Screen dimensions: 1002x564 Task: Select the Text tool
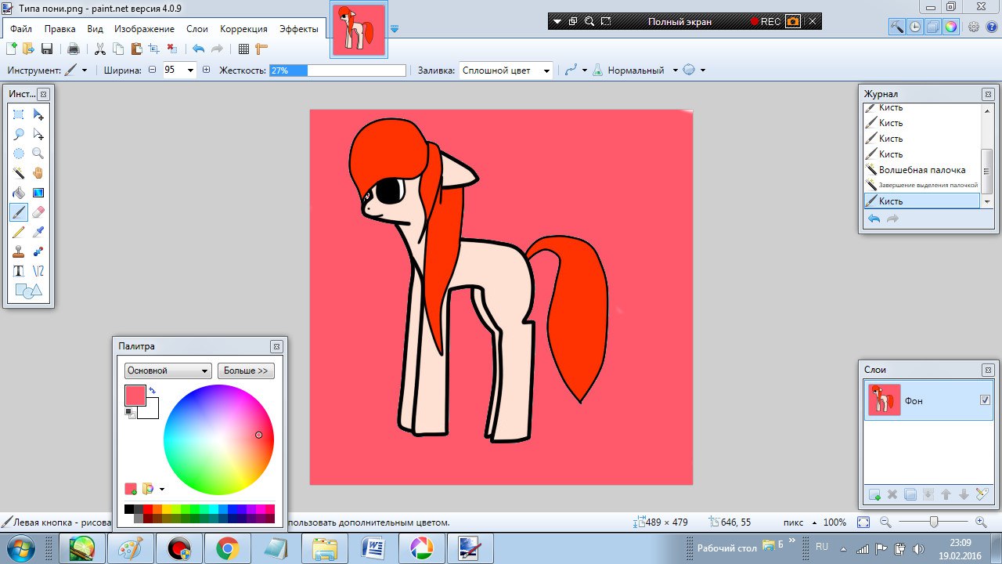point(19,271)
